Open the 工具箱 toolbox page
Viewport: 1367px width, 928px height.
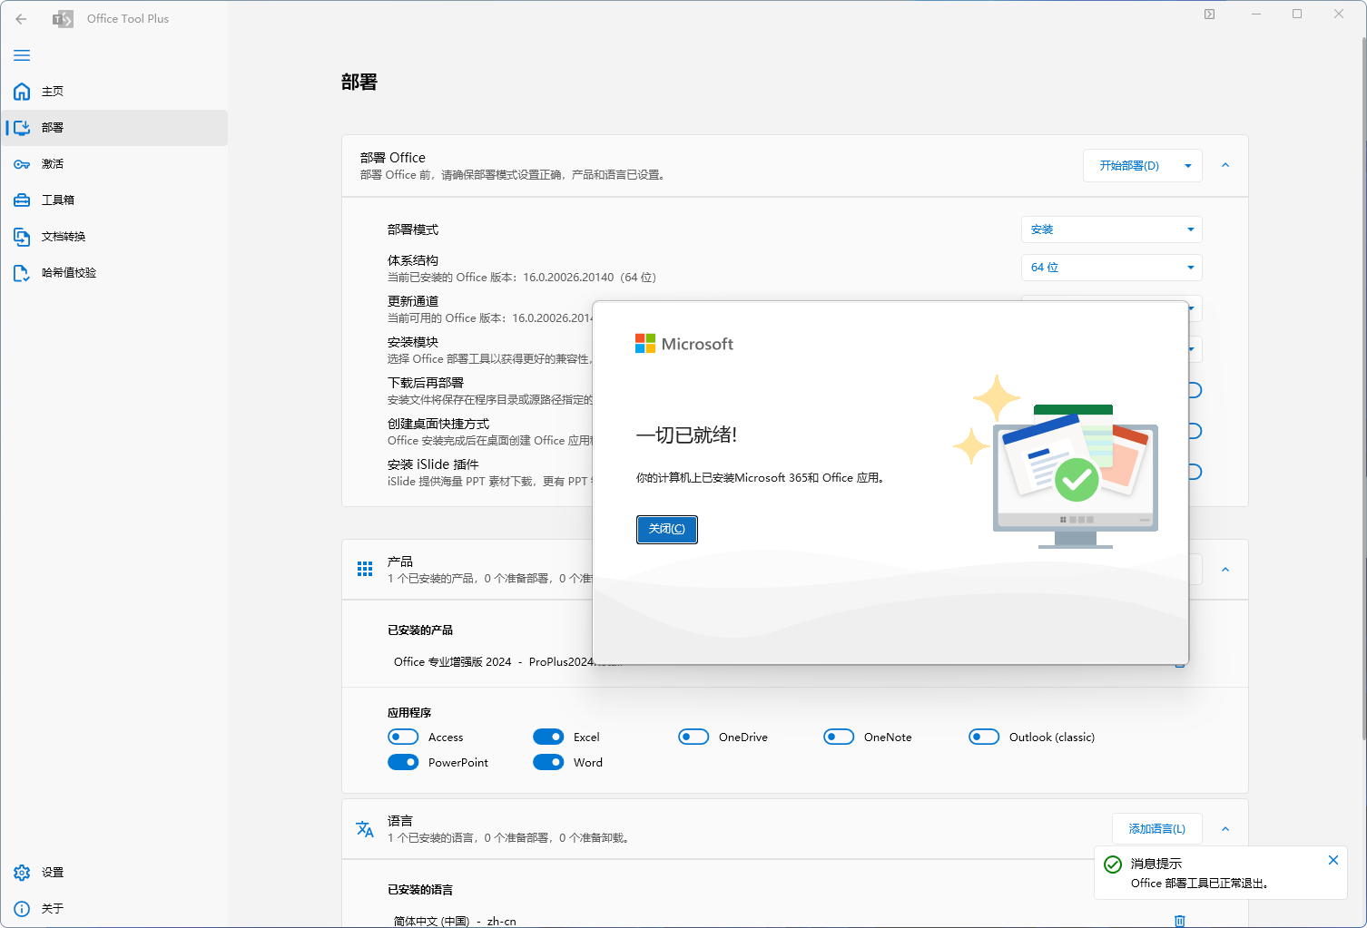click(114, 200)
